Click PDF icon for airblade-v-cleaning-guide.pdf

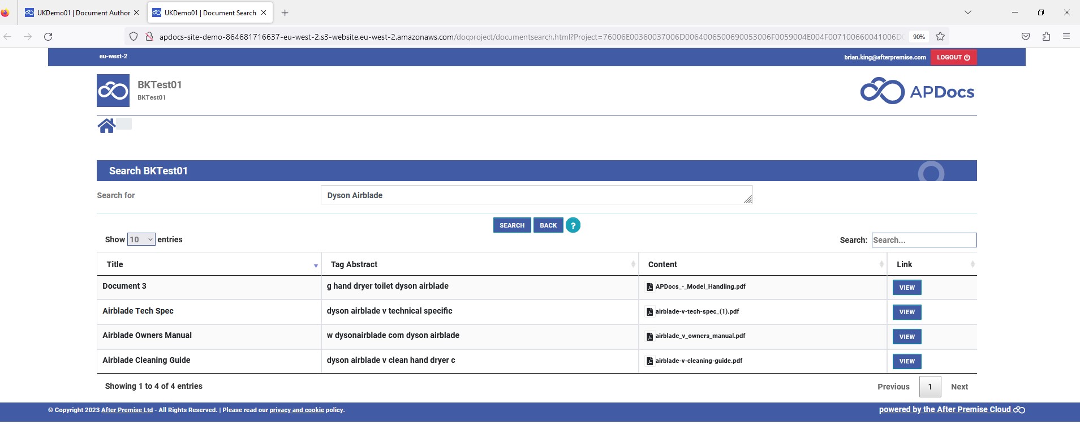click(x=650, y=361)
